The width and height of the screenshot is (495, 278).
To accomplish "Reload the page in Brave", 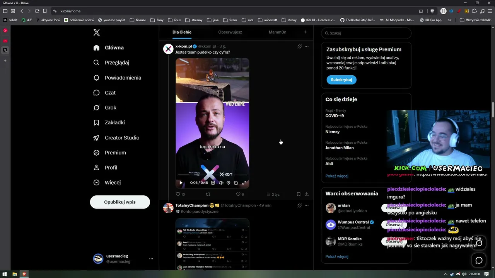I will 37,11.
